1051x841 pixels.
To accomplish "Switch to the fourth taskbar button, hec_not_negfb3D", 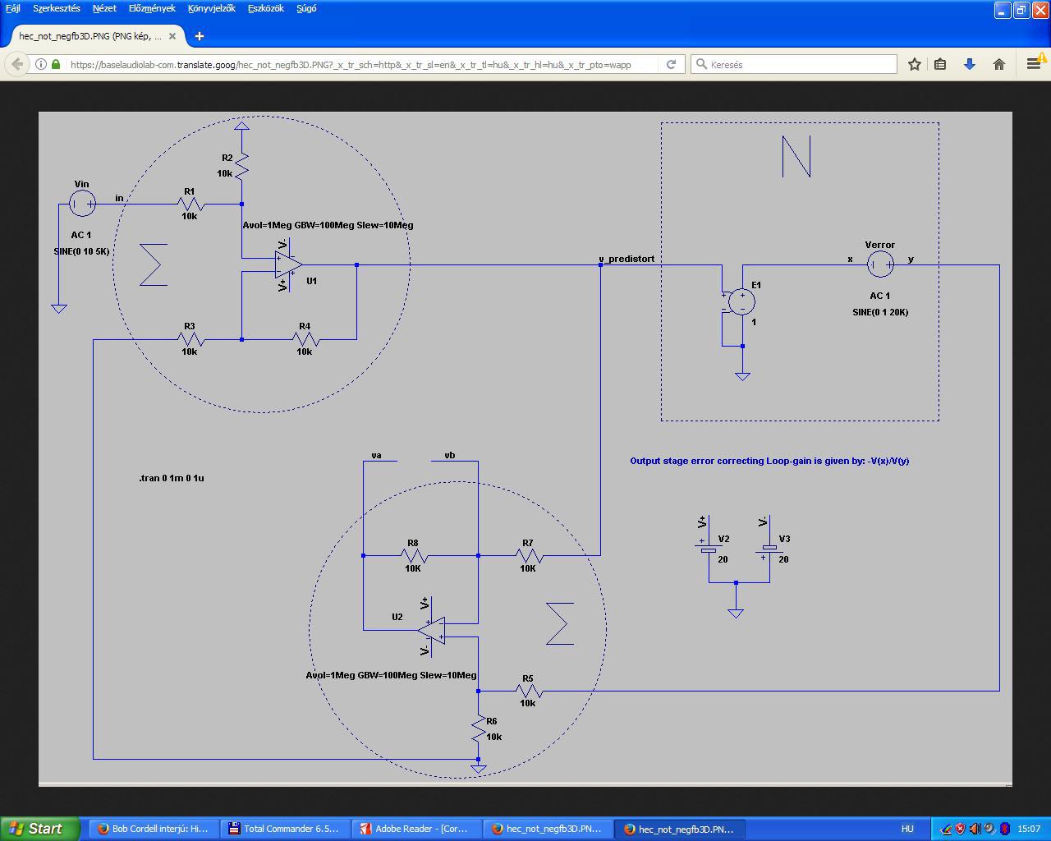I will tap(546, 829).
